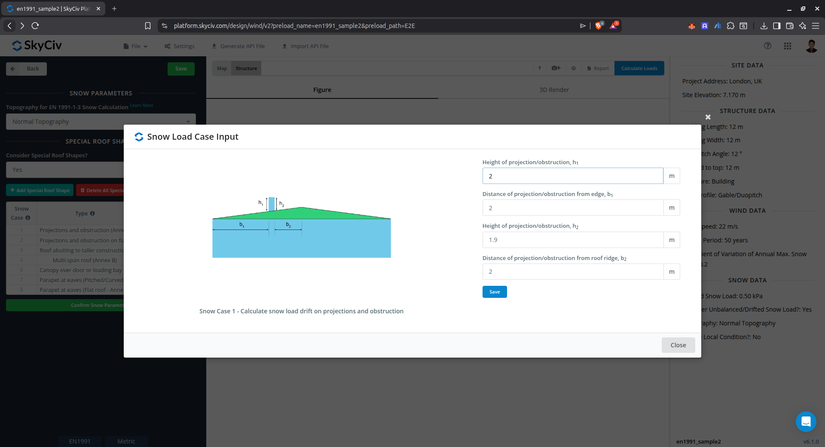Viewport: 825px width, 447px height.
Task: Click the height h2 input field
Action: click(572, 240)
